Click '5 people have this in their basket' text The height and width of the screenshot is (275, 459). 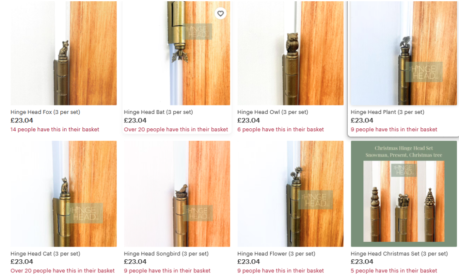pyautogui.click(x=394, y=271)
